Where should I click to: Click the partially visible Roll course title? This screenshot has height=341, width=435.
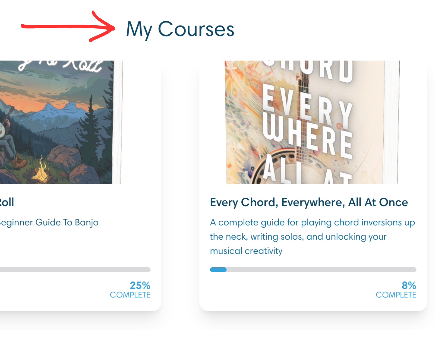(x=7, y=202)
